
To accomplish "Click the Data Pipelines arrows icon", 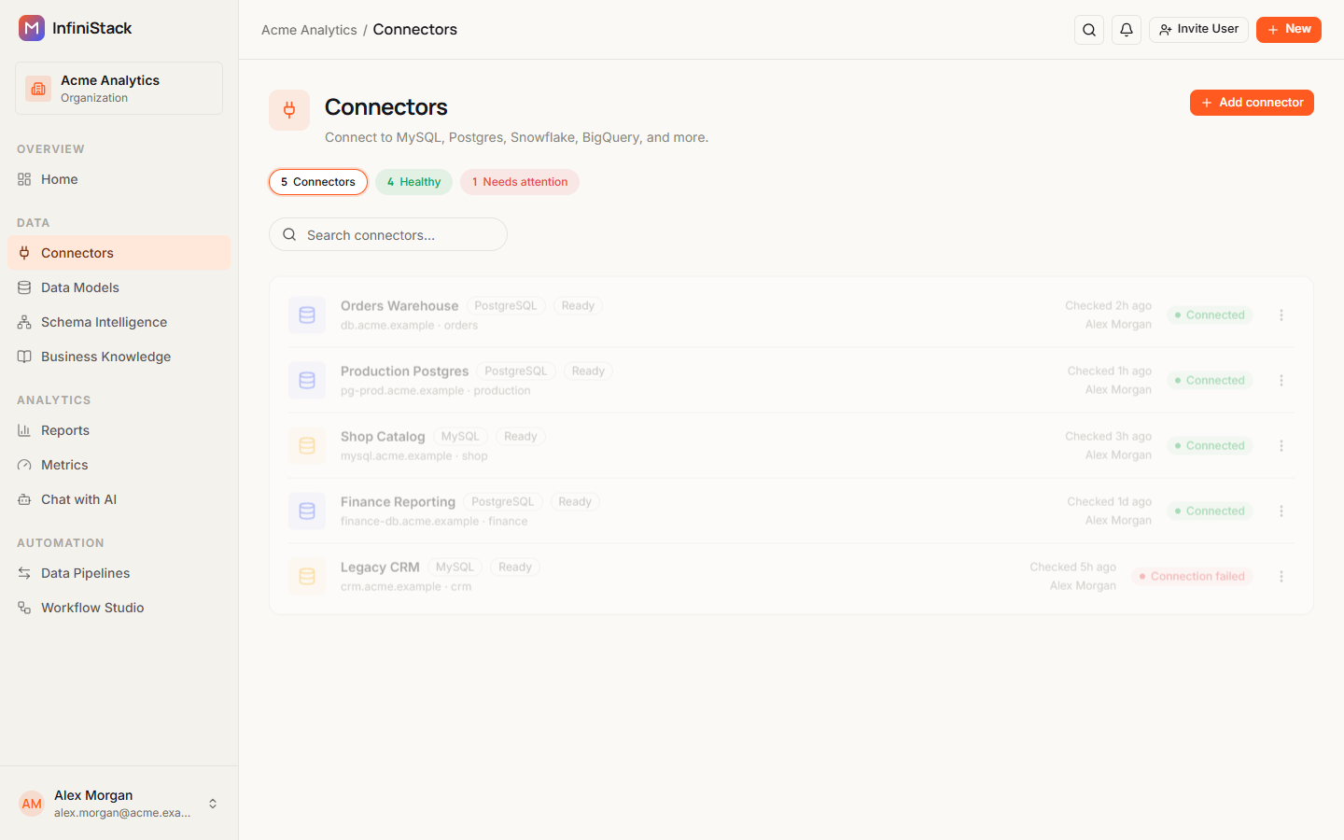I will (x=24, y=573).
